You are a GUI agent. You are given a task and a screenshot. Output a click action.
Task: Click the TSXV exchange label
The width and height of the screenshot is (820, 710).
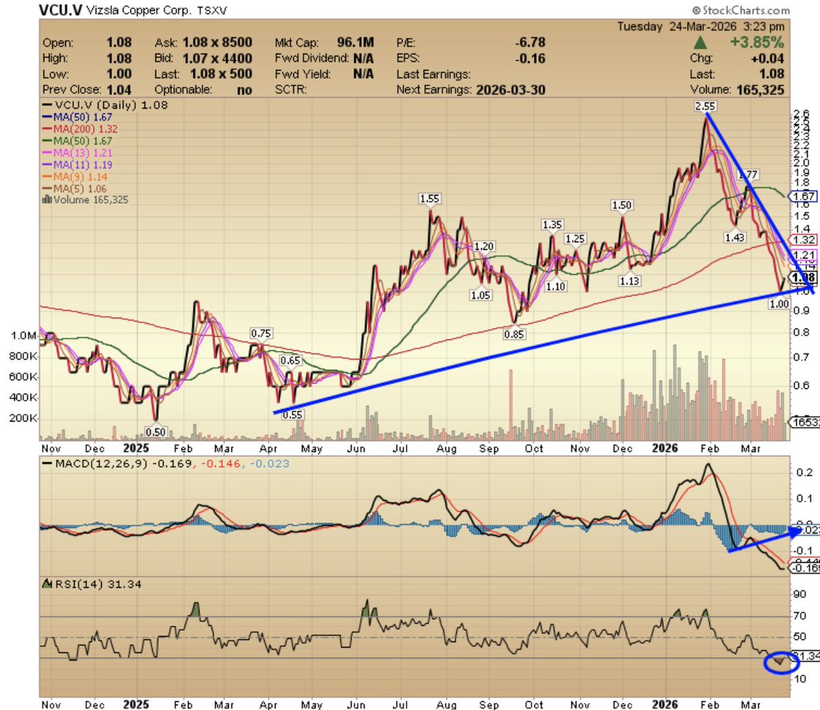pos(213,11)
